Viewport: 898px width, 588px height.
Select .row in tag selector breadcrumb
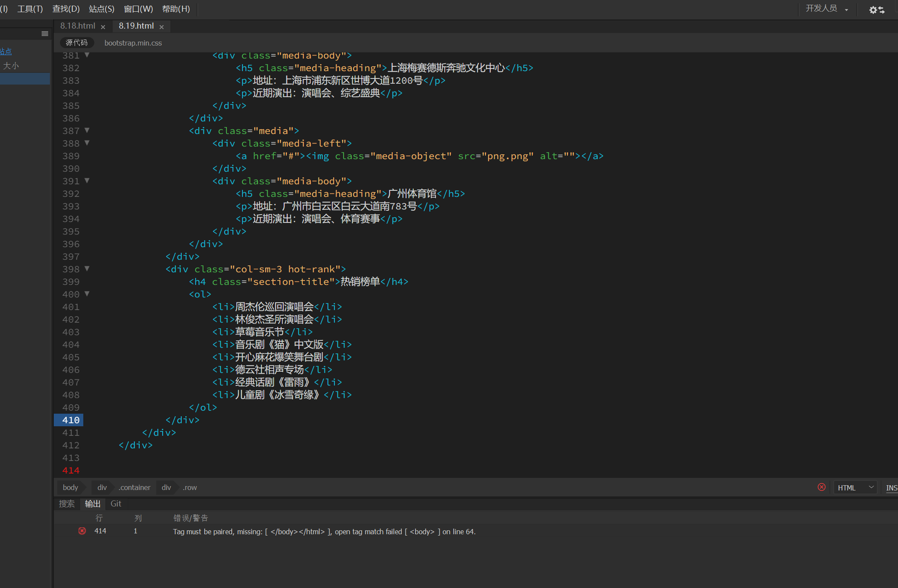(190, 487)
